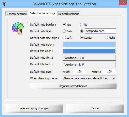Select the Default note settings tab
Screen dimensions: 129x117
(42, 13)
